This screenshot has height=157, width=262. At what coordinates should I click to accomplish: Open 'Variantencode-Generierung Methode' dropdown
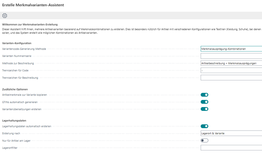(x=231, y=49)
